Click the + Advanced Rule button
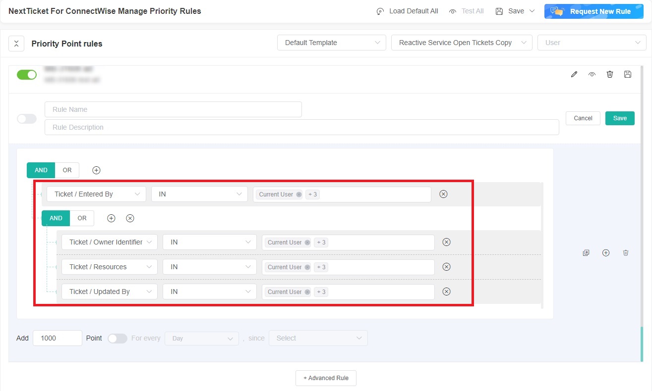The image size is (652, 391). [326, 378]
